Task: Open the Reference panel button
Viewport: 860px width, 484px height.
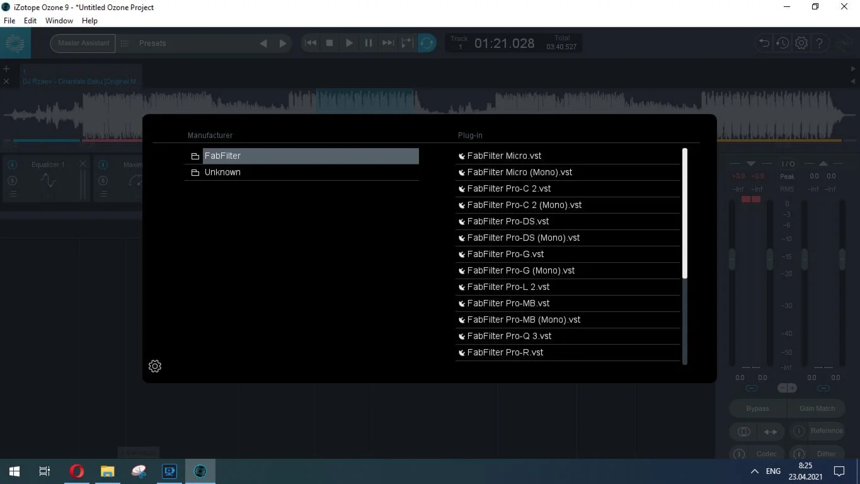Action: (826, 431)
